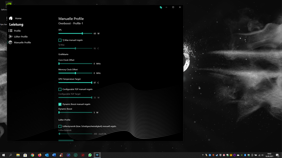282x158 pixels.
Task: Click the Manuelle Profile gauge icon
Action: tap(10, 42)
